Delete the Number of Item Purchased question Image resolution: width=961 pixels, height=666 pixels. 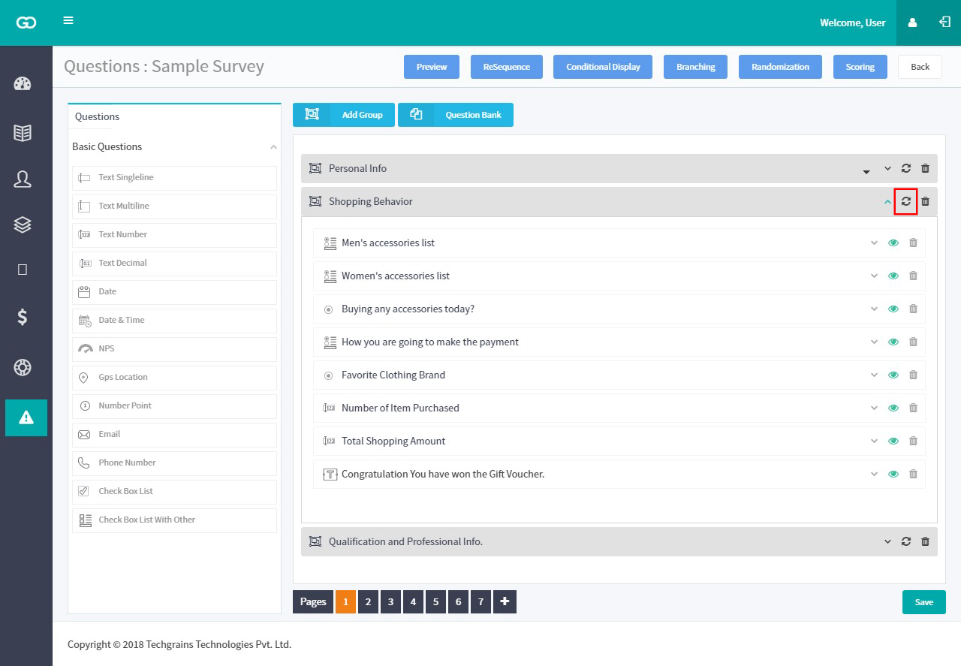tap(913, 408)
